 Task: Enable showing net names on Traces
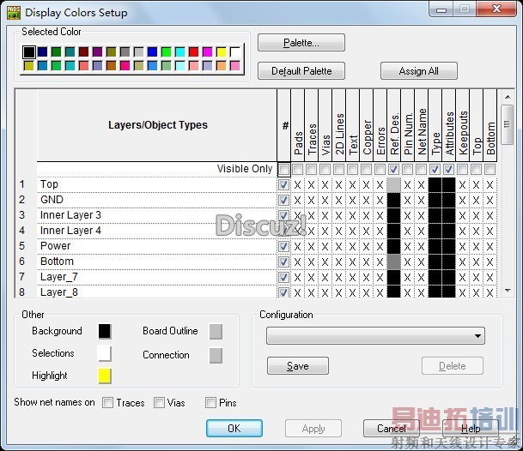107,403
